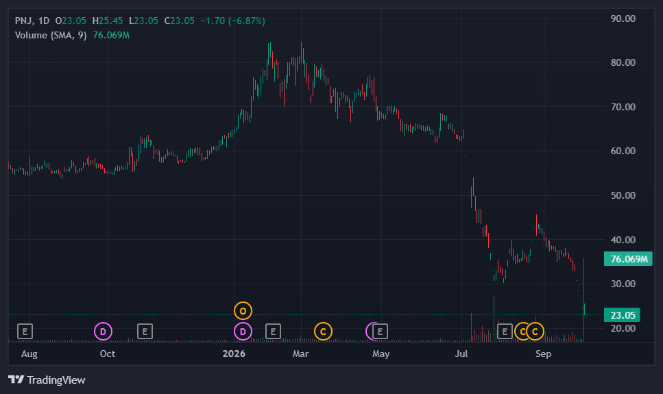Viewport: 663px width, 394px height.
Task: Click the 40.00 price axis label
Action: (623, 240)
